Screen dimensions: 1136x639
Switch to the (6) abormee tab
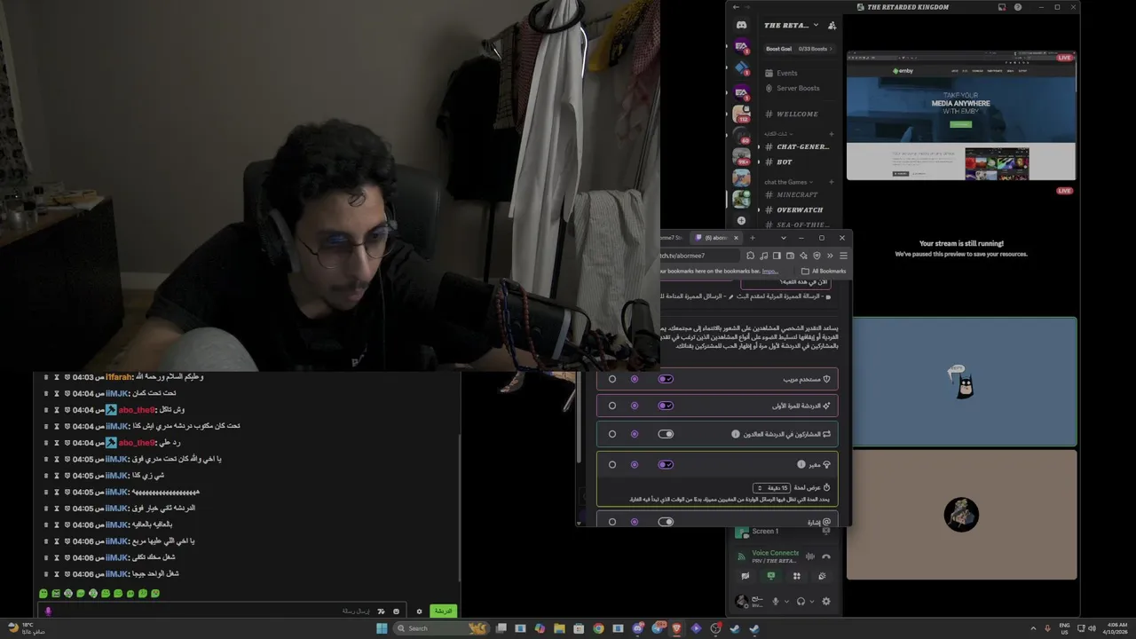coord(716,238)
